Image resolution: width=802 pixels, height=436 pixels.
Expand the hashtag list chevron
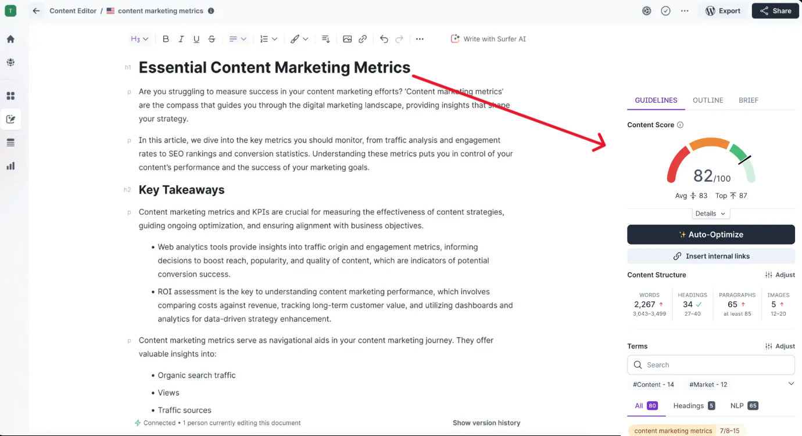point(791,384)
